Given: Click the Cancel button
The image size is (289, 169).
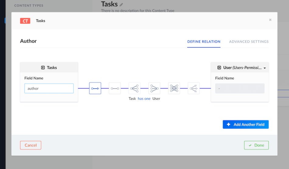Looking at the screenshot, I should [x=31, y=145].
